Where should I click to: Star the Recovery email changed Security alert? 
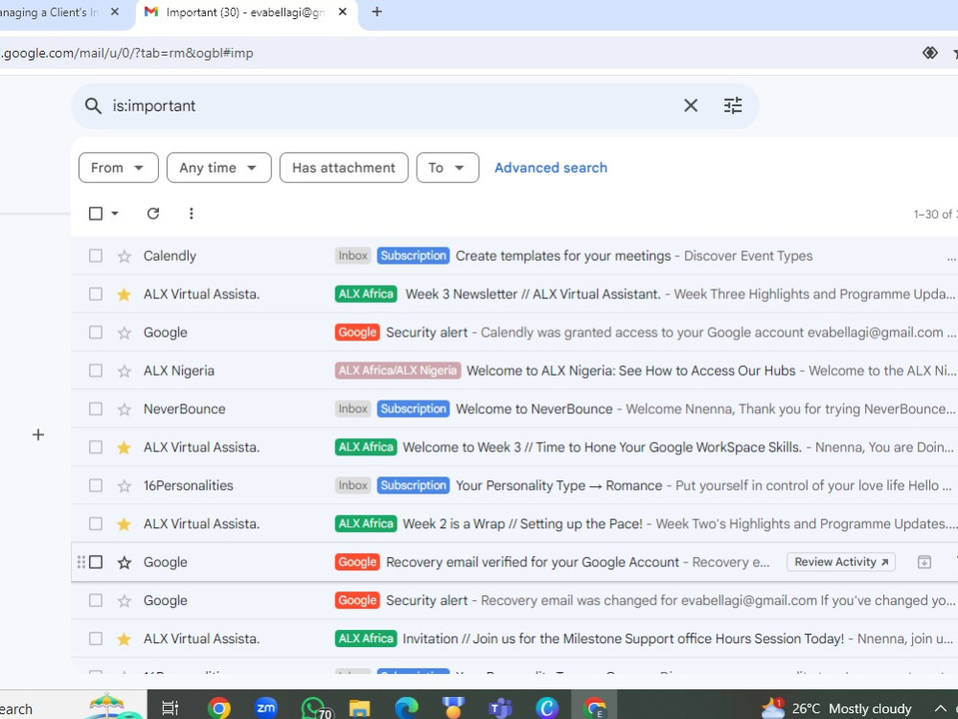(124, 601)
